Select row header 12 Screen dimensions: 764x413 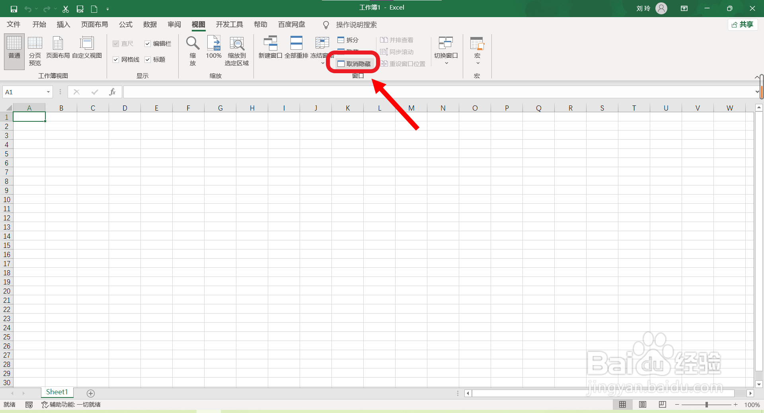click(6, 218)
